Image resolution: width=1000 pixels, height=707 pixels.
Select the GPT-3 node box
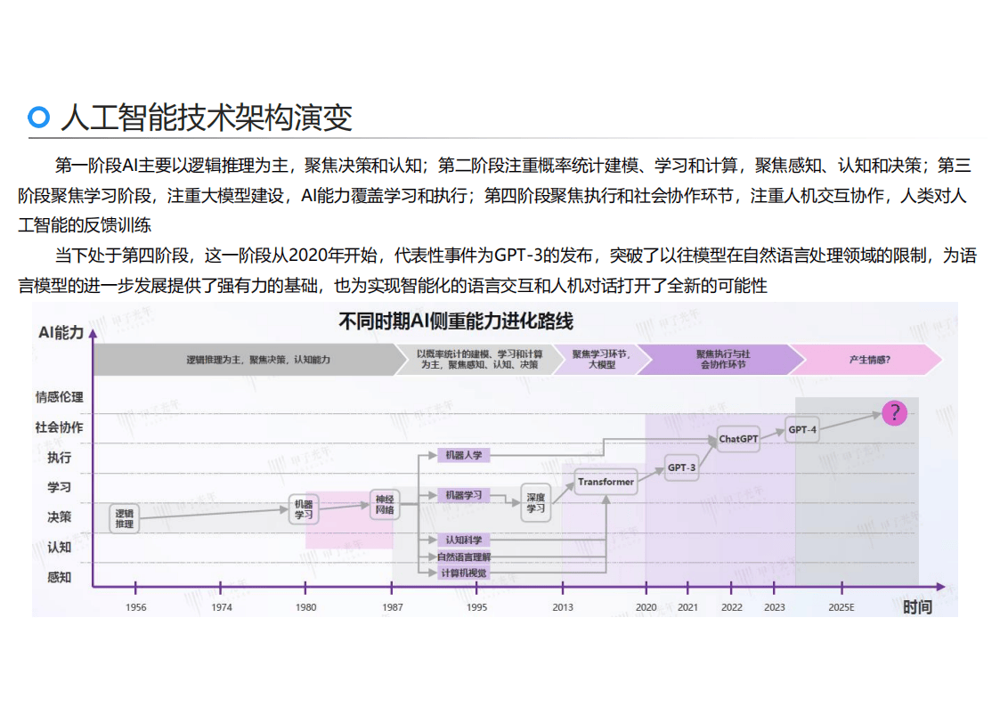pos(681,467)
